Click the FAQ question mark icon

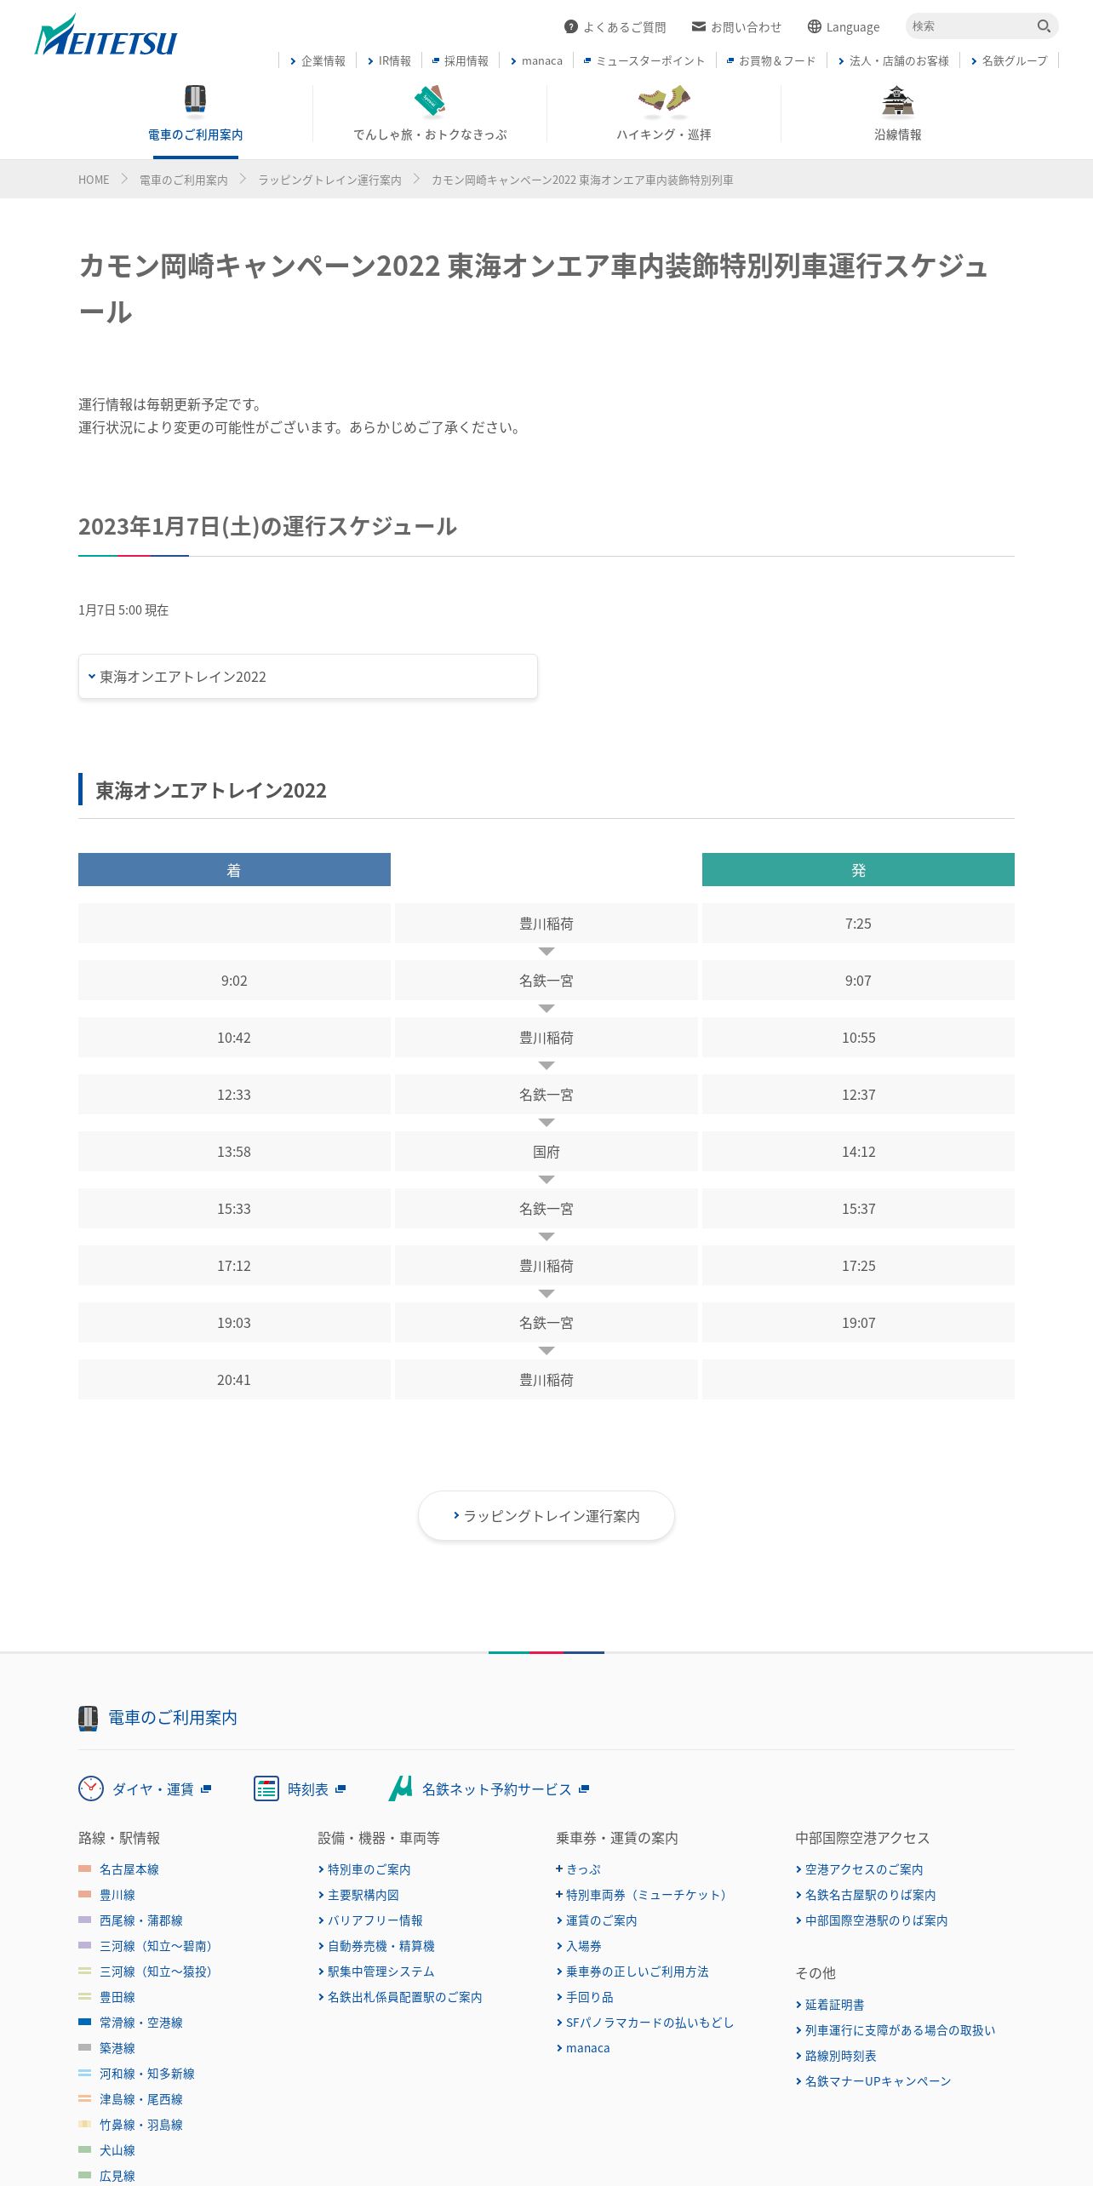click(x=571, y=26)
